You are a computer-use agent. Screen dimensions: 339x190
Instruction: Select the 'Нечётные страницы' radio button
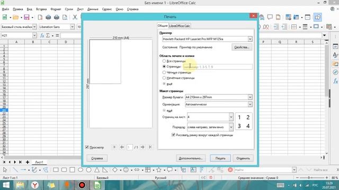164,78
